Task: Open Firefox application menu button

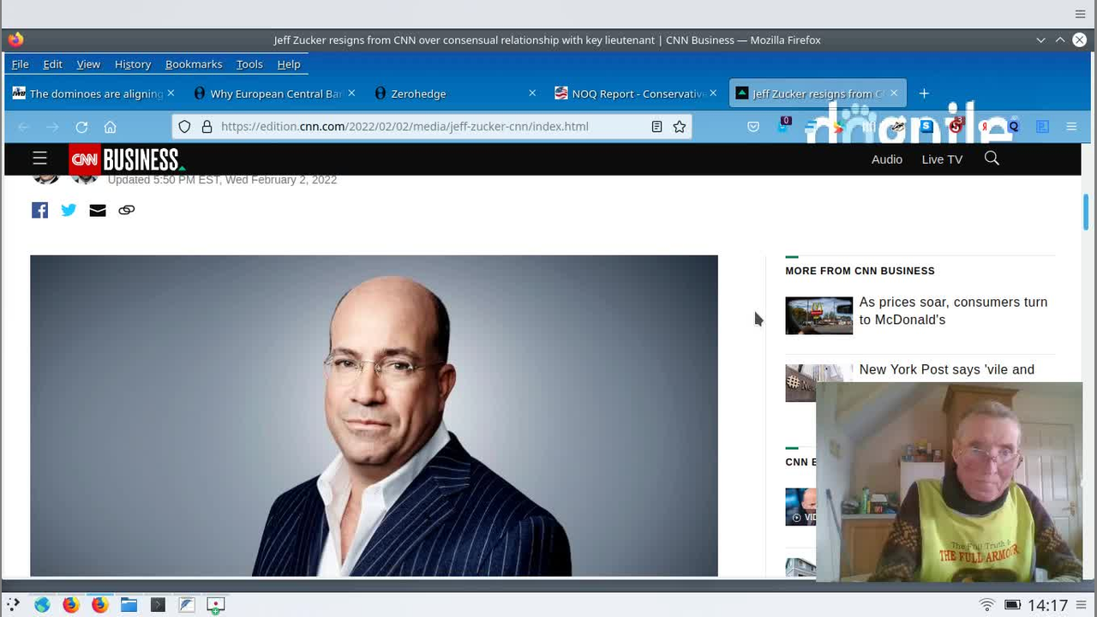Action: [1071, 127]
